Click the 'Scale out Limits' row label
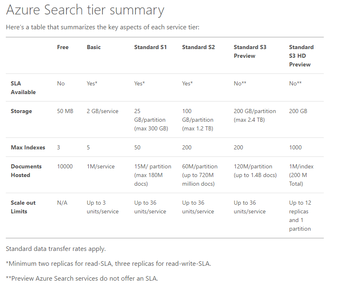The width and height of the screenshot is (337, 286). click(x=23, y=207)
